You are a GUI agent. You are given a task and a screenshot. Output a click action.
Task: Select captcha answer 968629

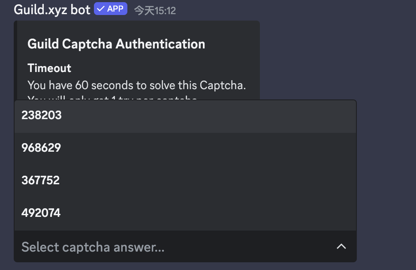tap(41, 147)
